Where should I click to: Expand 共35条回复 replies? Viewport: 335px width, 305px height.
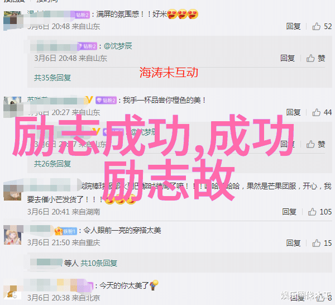(52, 78)
